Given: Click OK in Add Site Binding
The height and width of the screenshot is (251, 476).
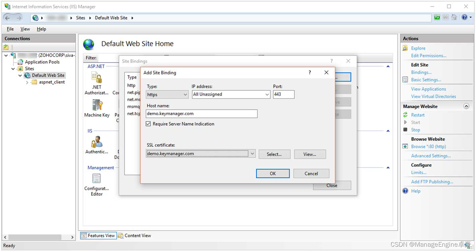Looking at the screenshot, I should pyautogui.click(x=273, y=173).
